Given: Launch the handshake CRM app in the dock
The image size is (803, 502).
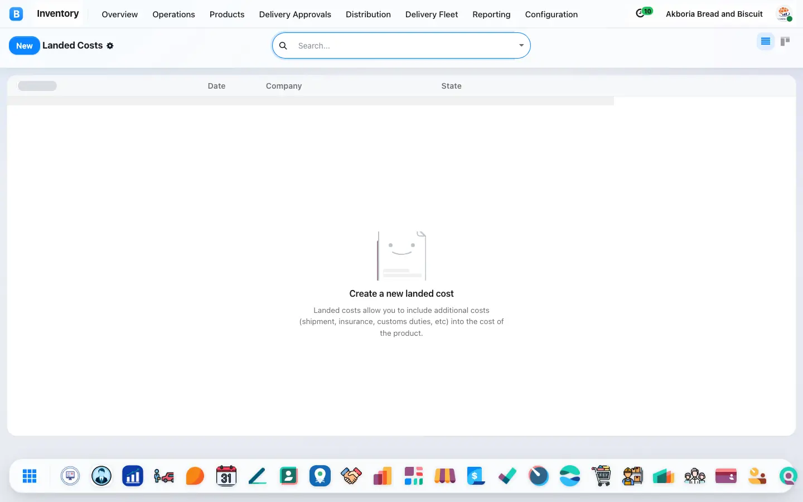Looking at the screenshot, I should (351, 476).
